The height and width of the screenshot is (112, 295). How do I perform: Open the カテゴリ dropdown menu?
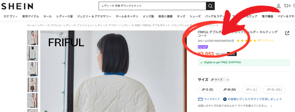coord(11,16)
